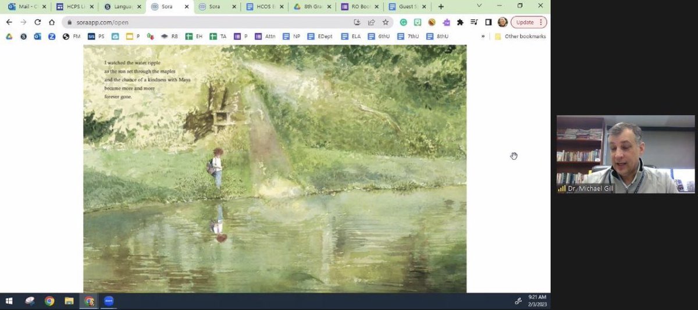698x310 pixels.
Task: Open the Outlook bookmark icon
Action: click(x=37, y=36)
